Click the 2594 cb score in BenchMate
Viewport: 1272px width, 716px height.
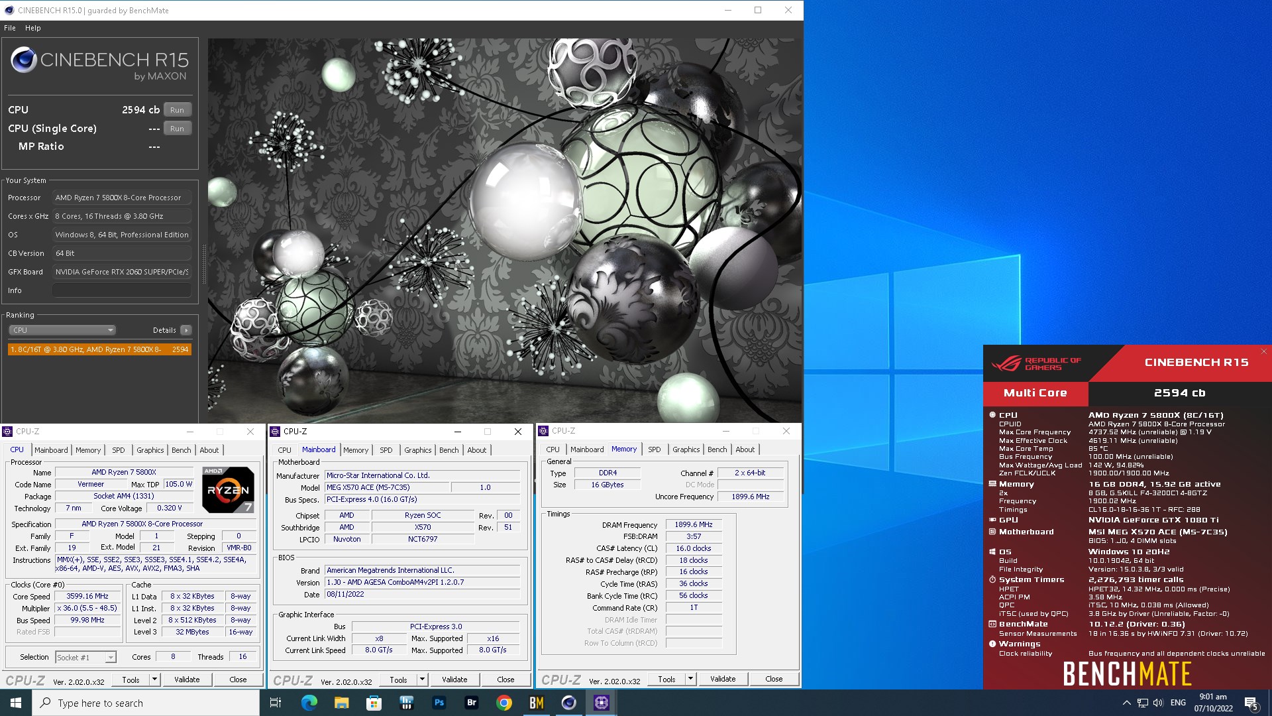pos(1179,393)
